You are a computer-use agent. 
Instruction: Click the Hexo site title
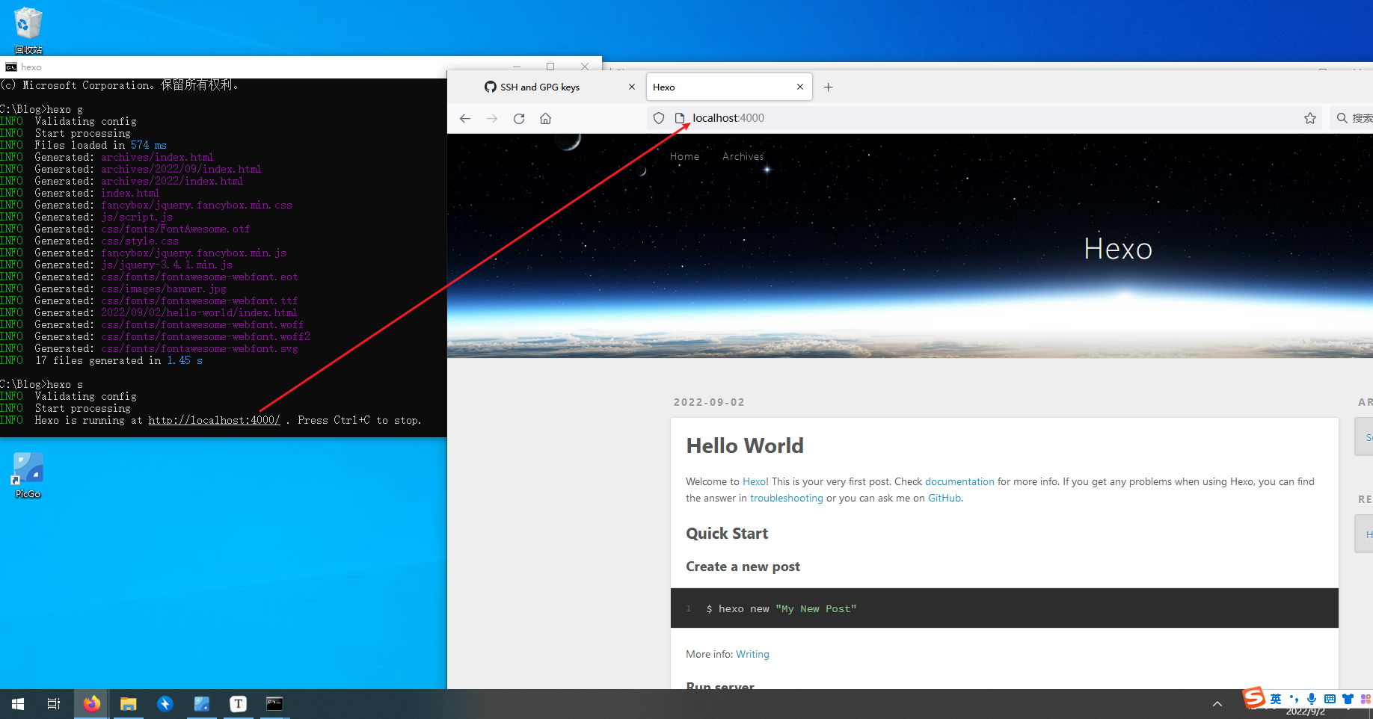pyautogui.click(x=1118, y=249)
